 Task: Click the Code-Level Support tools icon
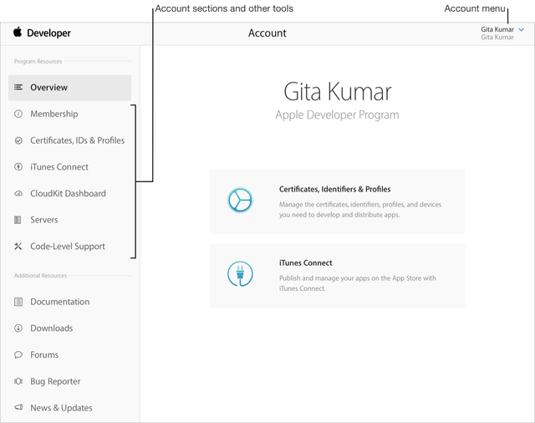pos(18,247)
